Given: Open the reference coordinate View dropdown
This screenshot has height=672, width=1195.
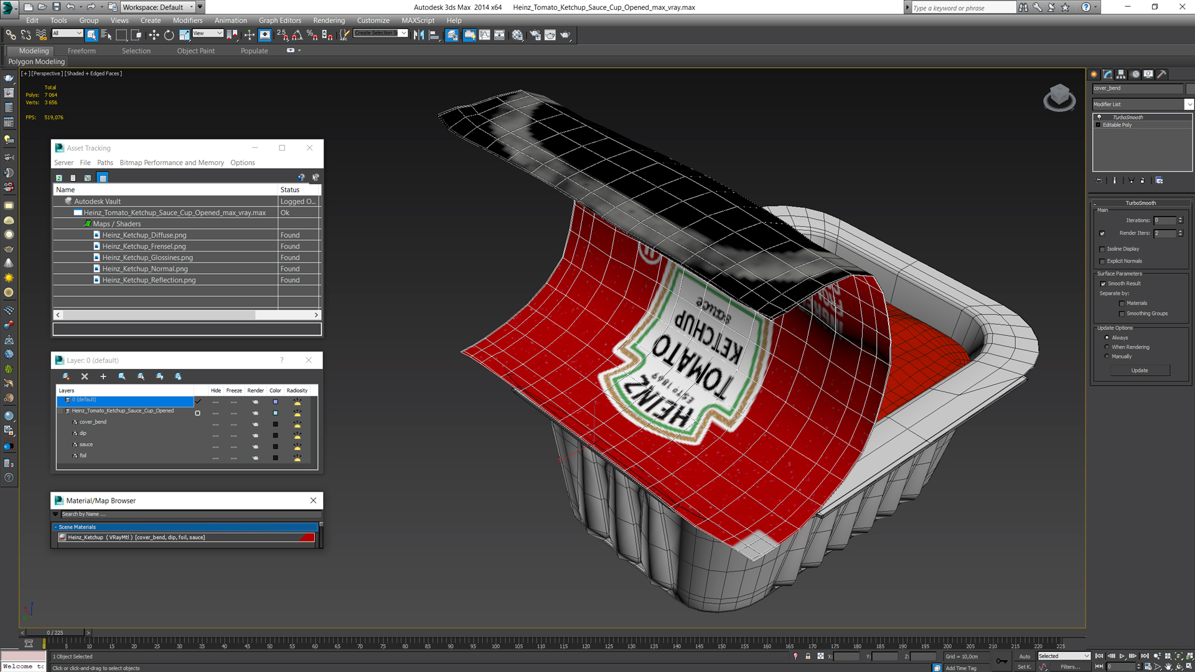Looking at the screenshot, I should click(207, 33).
